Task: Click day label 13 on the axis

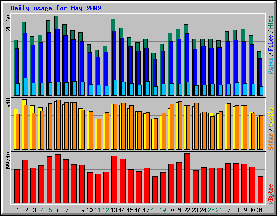Action: click(x=114, y=210)
